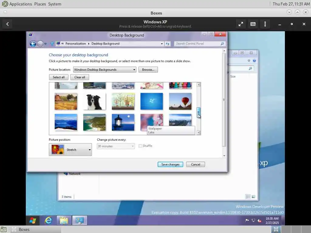Open recent pages dropdown beside forward button
Viewport: 311px width, 233px height.
[x=46, y=44]
